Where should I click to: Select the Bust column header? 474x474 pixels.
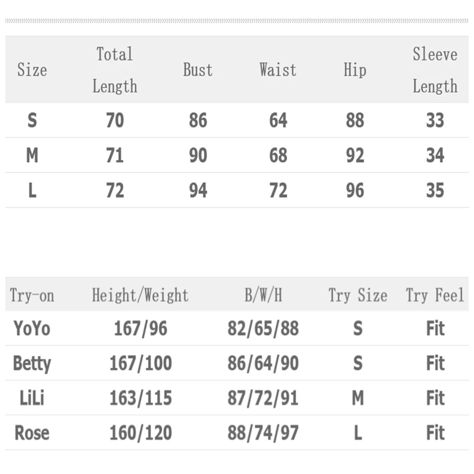coord(198,70)
